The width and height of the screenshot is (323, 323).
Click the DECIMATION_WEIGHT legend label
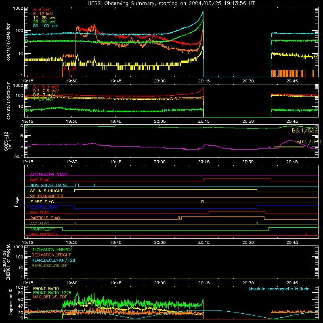[x=51, y=255]
